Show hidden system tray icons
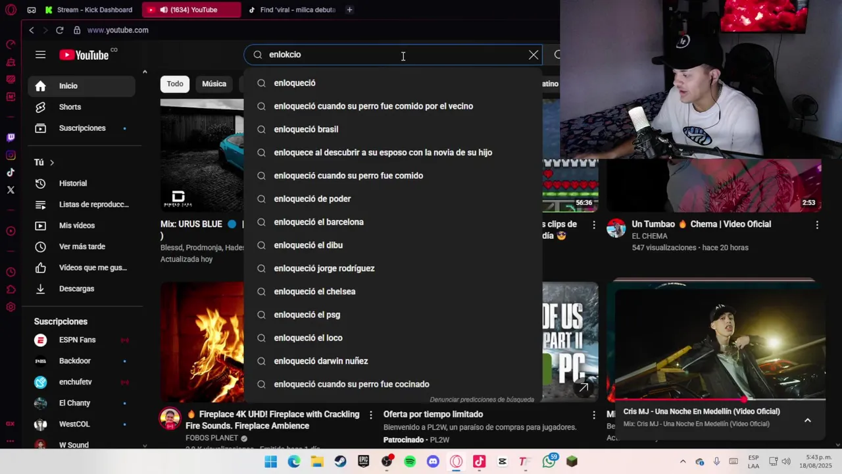 coord(682,461)
